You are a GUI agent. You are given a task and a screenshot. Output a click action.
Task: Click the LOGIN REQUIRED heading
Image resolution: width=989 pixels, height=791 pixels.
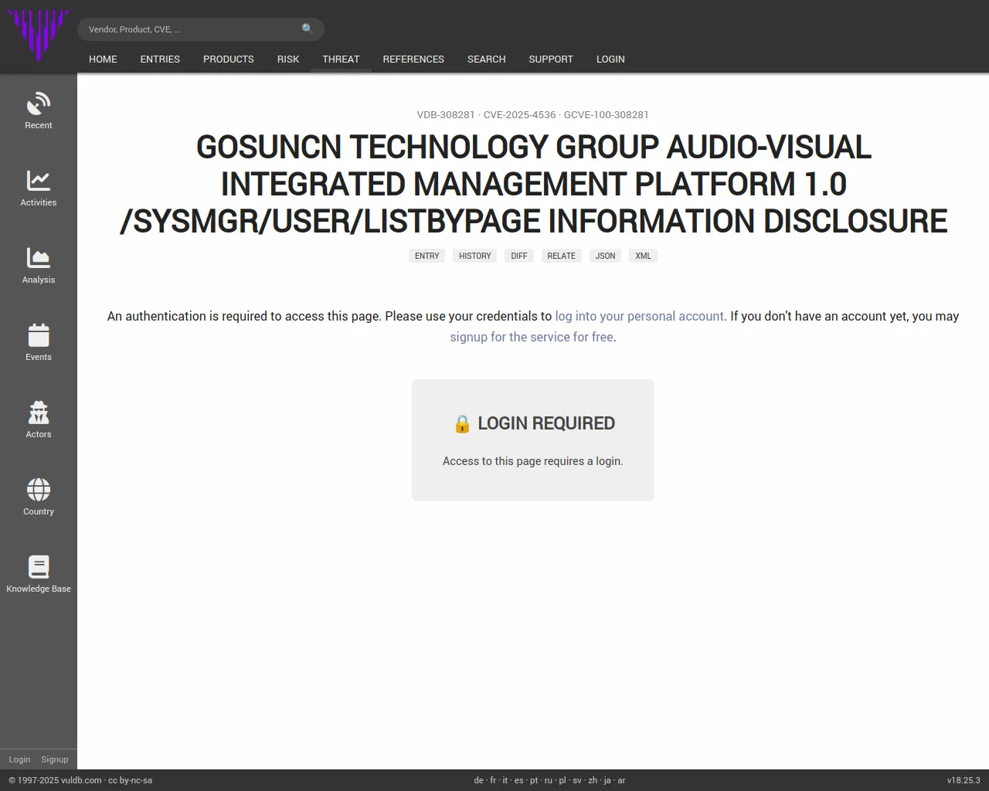(x=533, y=423)
